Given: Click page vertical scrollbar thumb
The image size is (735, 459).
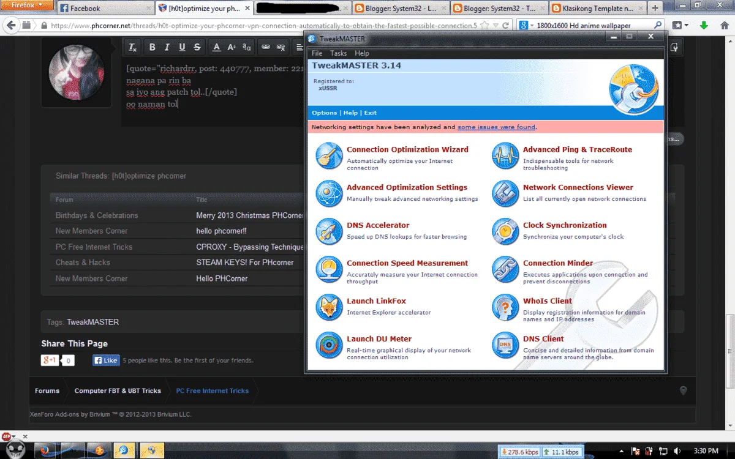Looking at the screenshot, I should (x=730, y=351).
